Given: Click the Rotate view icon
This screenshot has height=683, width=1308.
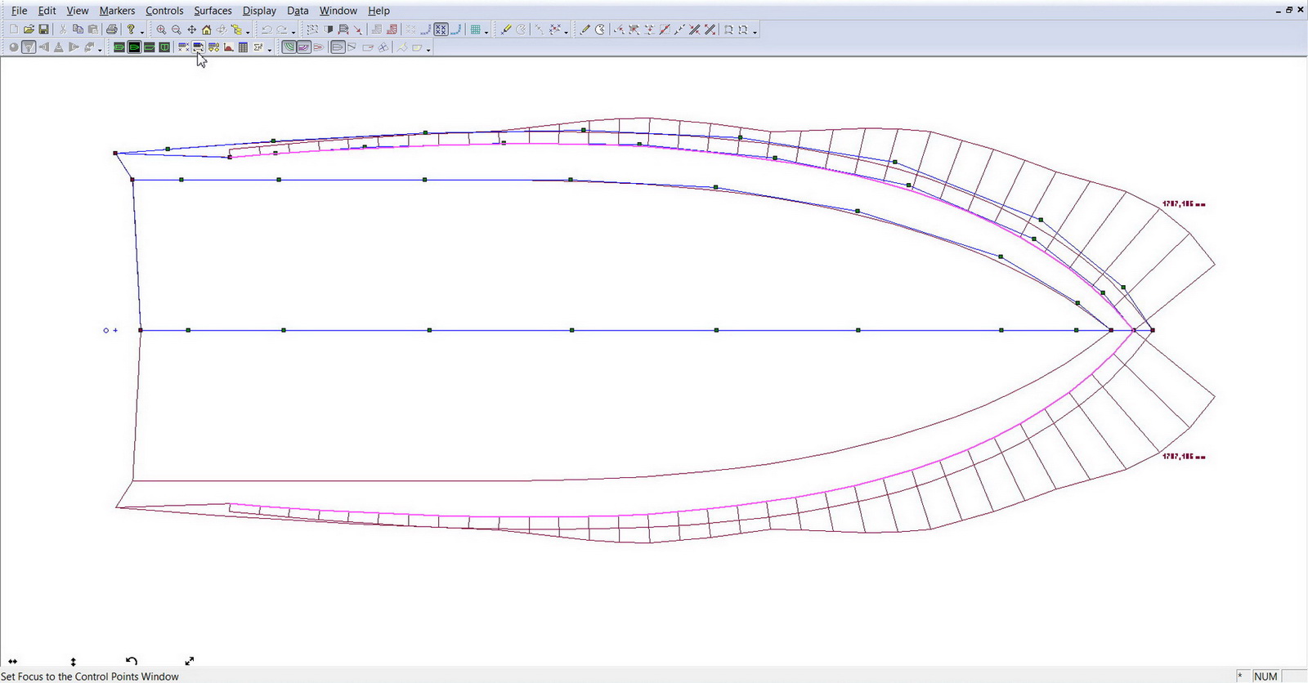Looking at the screenshot, I should point(222,29).
